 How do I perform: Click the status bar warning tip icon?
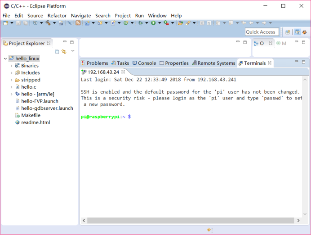209,230
